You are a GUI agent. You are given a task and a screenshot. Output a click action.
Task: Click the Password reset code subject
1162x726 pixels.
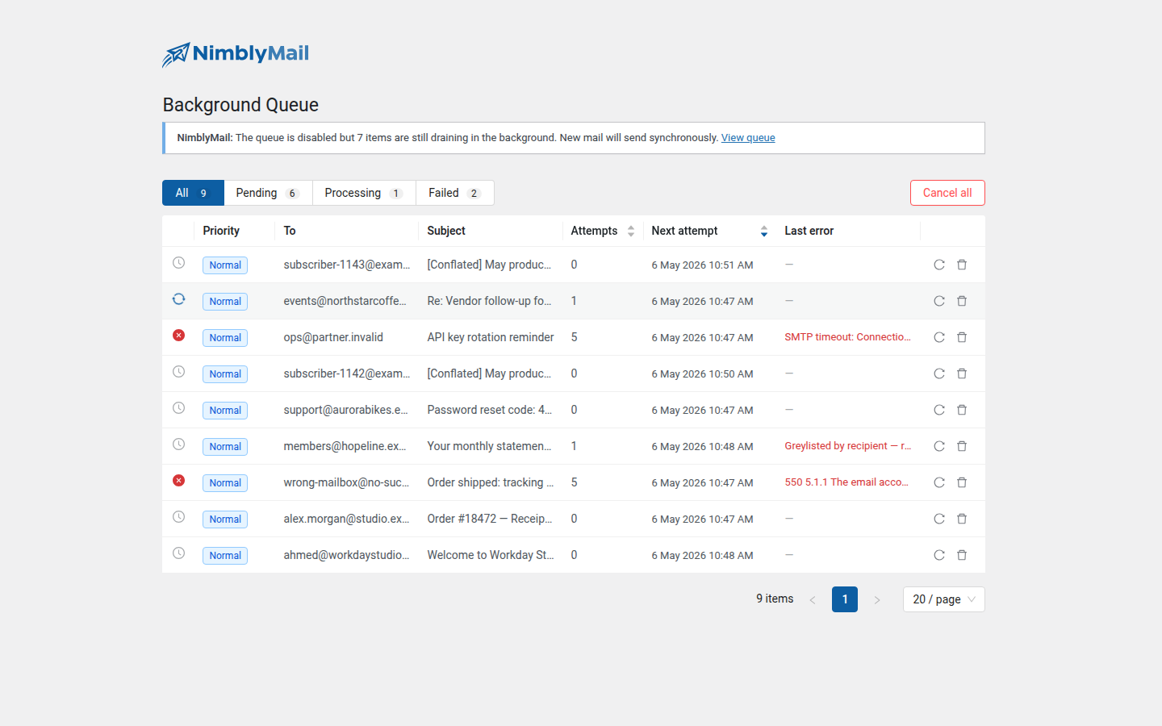(x=490, y=410)
